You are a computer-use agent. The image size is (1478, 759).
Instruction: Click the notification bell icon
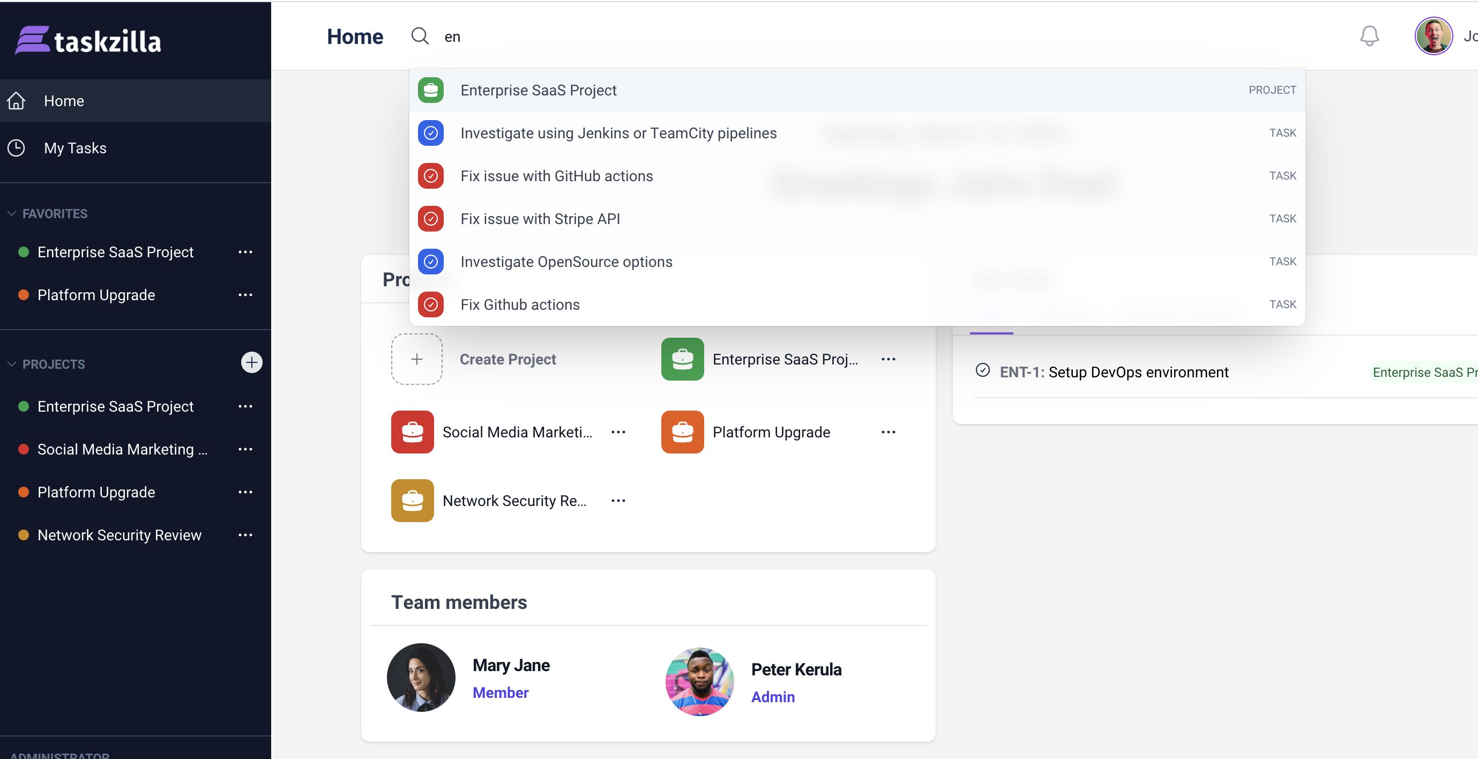1369,36
